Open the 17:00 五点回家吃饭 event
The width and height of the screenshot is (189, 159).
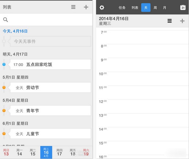click(50, 64)
